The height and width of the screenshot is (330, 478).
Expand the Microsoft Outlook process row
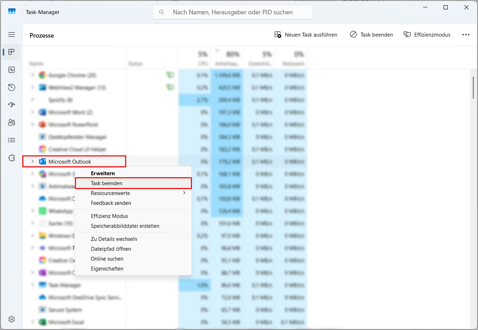pyautogui.click(x=33, y=161)
